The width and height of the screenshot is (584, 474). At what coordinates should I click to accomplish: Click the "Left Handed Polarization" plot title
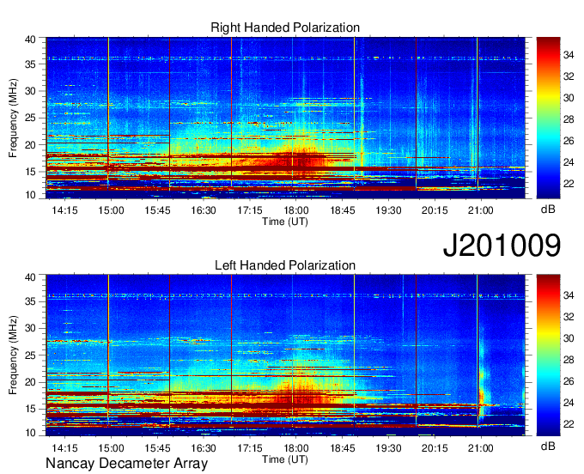[x=285, y=265]
